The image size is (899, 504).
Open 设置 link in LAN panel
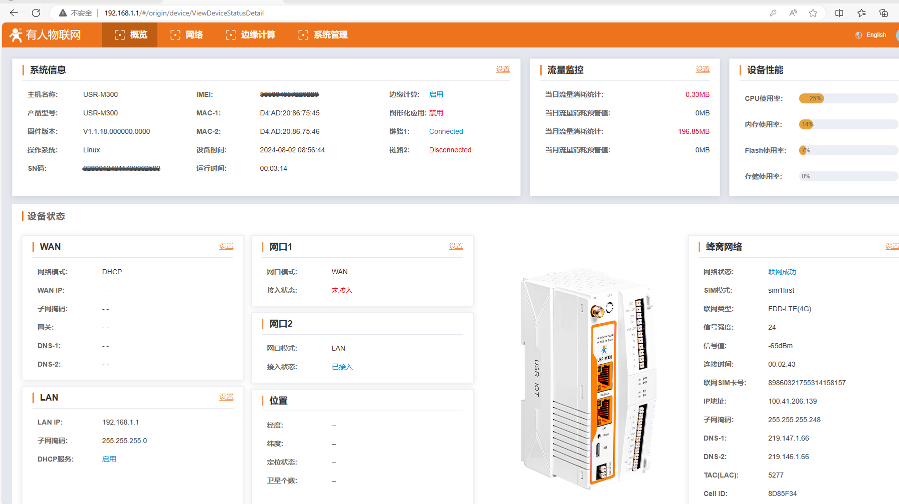[226, 397]
